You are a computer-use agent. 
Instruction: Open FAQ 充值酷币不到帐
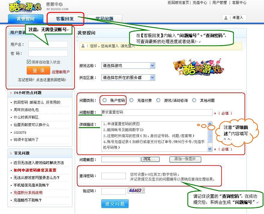28,200
